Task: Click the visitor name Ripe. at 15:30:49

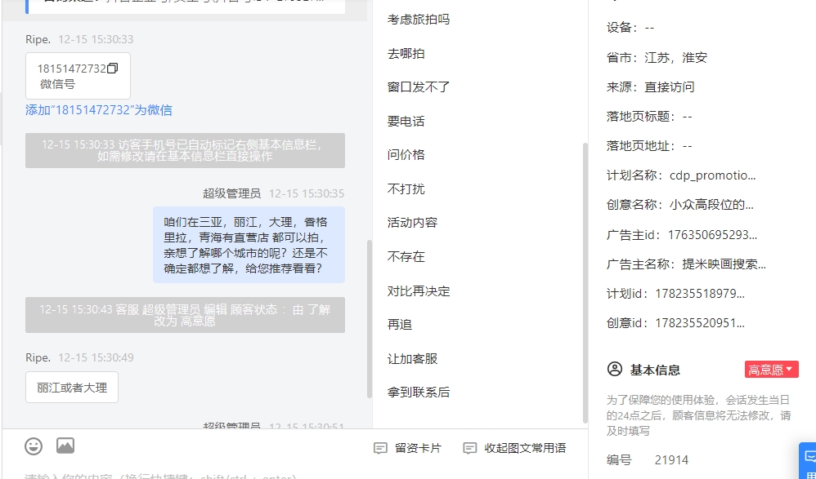Action: click(x=38, y=357)
